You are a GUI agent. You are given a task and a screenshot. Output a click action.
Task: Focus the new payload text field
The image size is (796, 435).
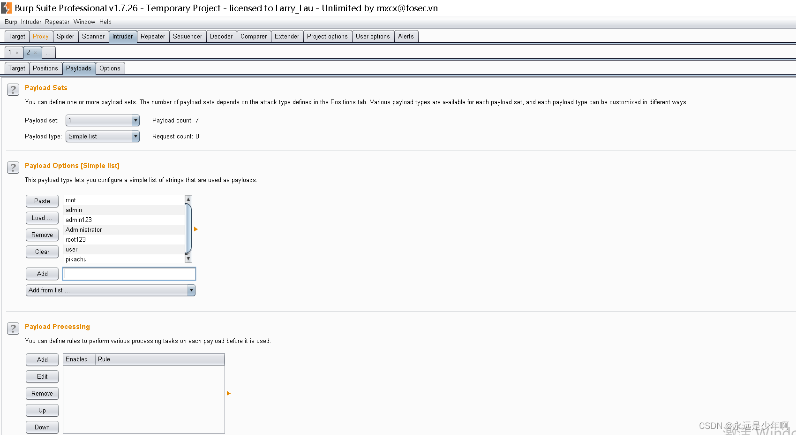(x=129, y=274)
